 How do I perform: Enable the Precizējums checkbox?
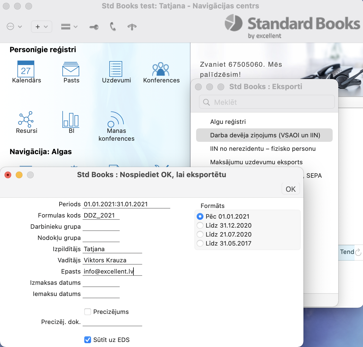click(88, 312)
